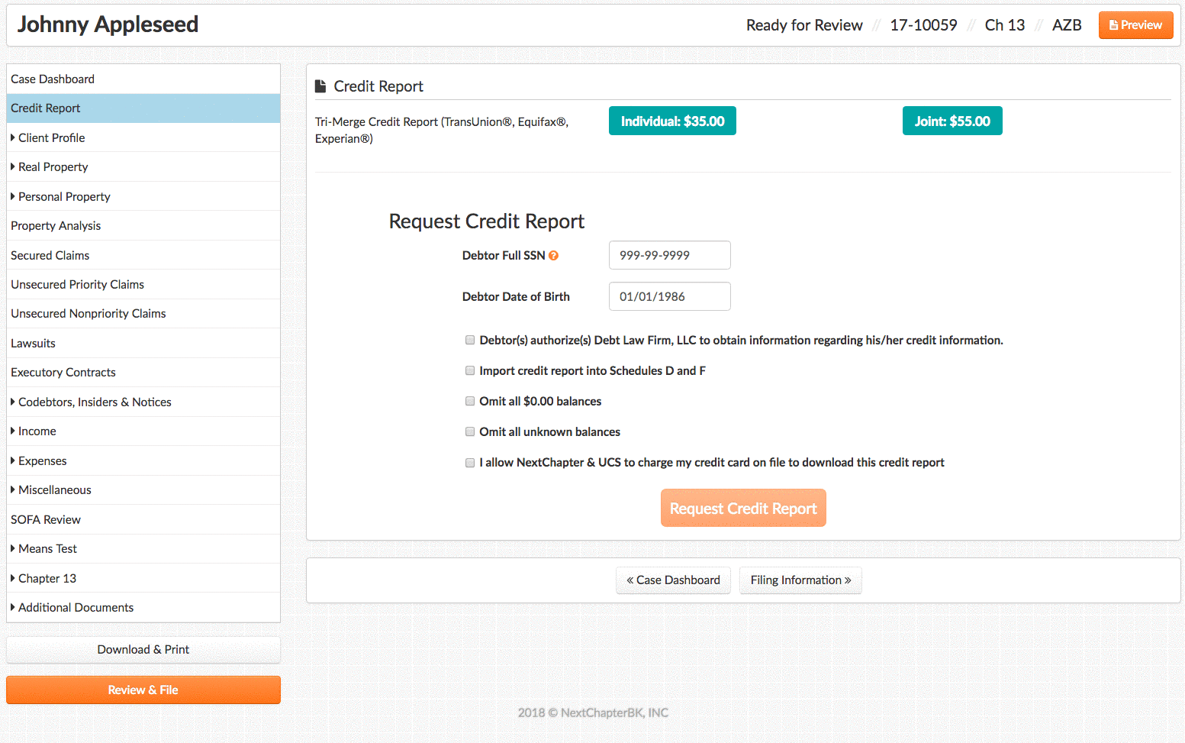Viewport: 1185px width, 743px height.
Task: Toggle Omit all $0.00 balances checkbox
Action: [x=470, y=402]
